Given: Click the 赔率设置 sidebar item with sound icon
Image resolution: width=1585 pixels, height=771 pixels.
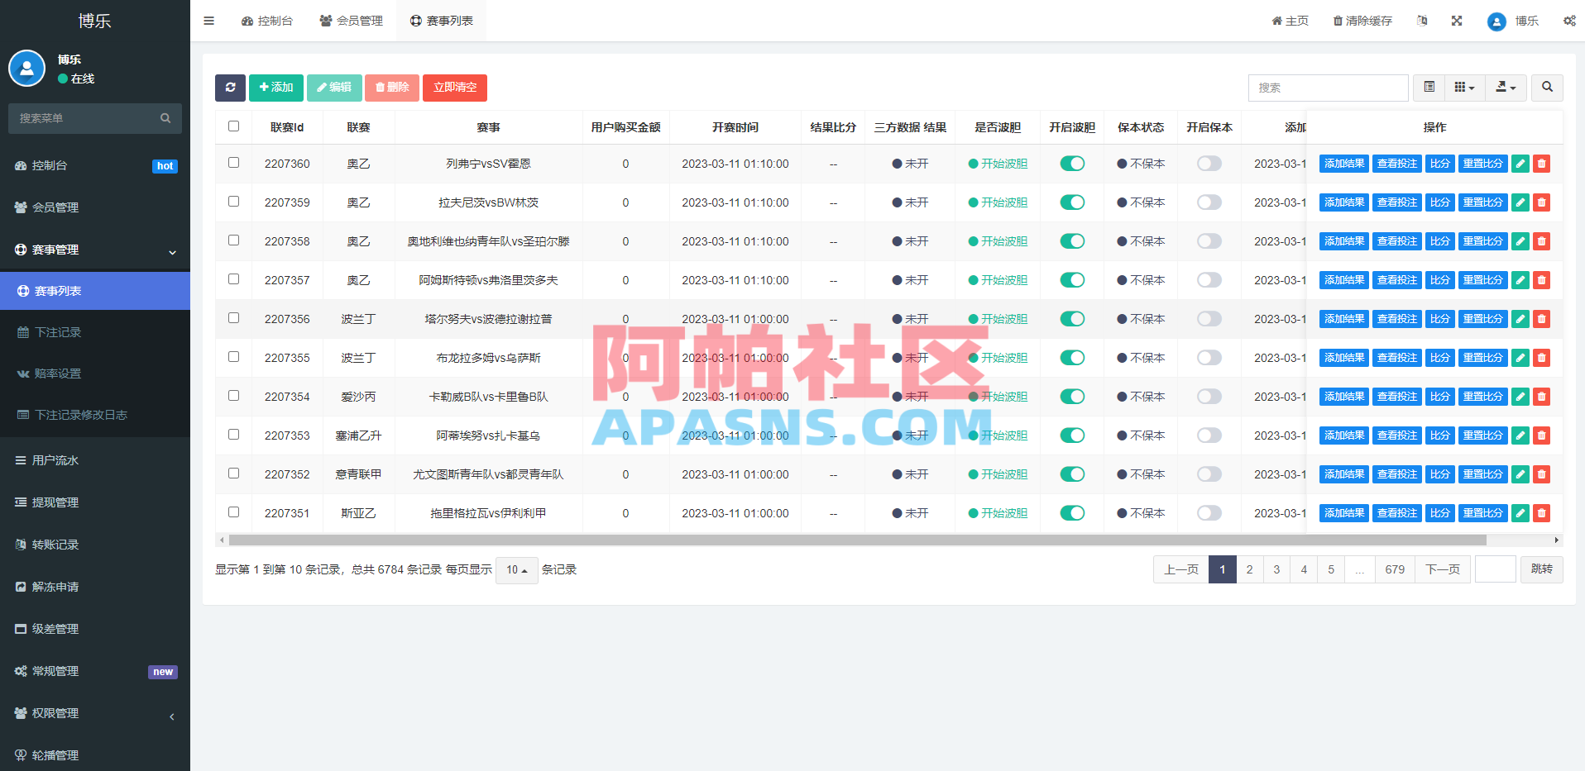Looking at the screenshot, I should [x=58, y=373].
